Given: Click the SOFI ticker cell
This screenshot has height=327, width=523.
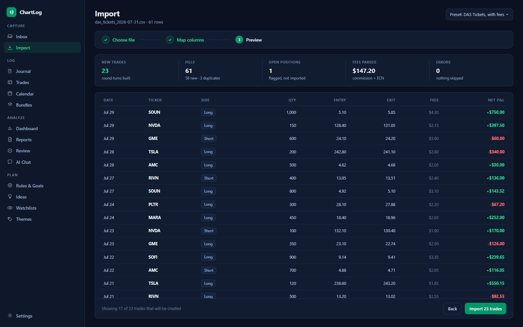Looking at the screenshot, I should (x=153, y=257).
